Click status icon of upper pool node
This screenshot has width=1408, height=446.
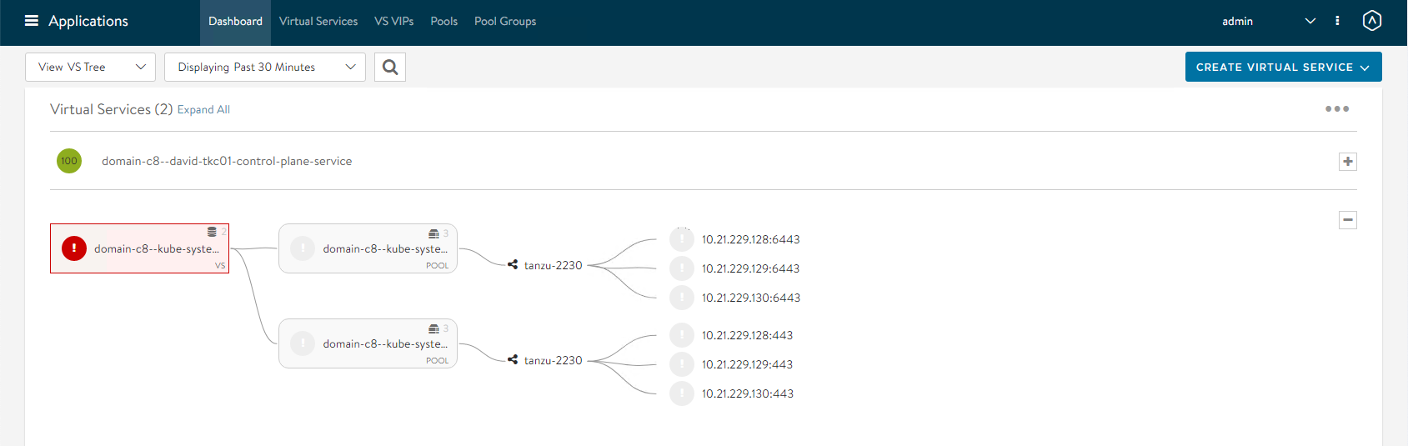tap(303, 248)
